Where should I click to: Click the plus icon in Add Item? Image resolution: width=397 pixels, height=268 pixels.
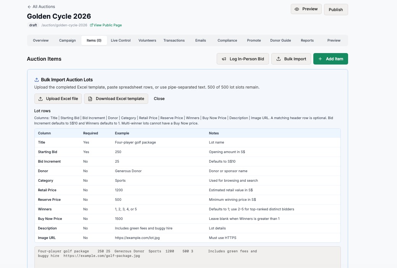320,59
